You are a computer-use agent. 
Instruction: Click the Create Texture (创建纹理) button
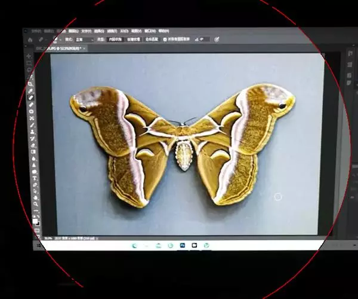(134, 39)
